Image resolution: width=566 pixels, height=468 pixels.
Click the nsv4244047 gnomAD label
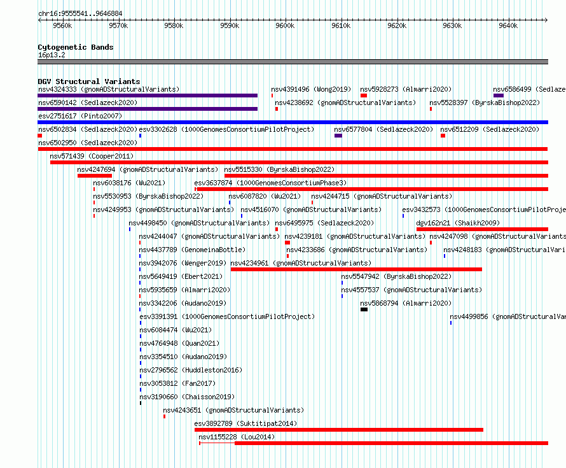209,236
